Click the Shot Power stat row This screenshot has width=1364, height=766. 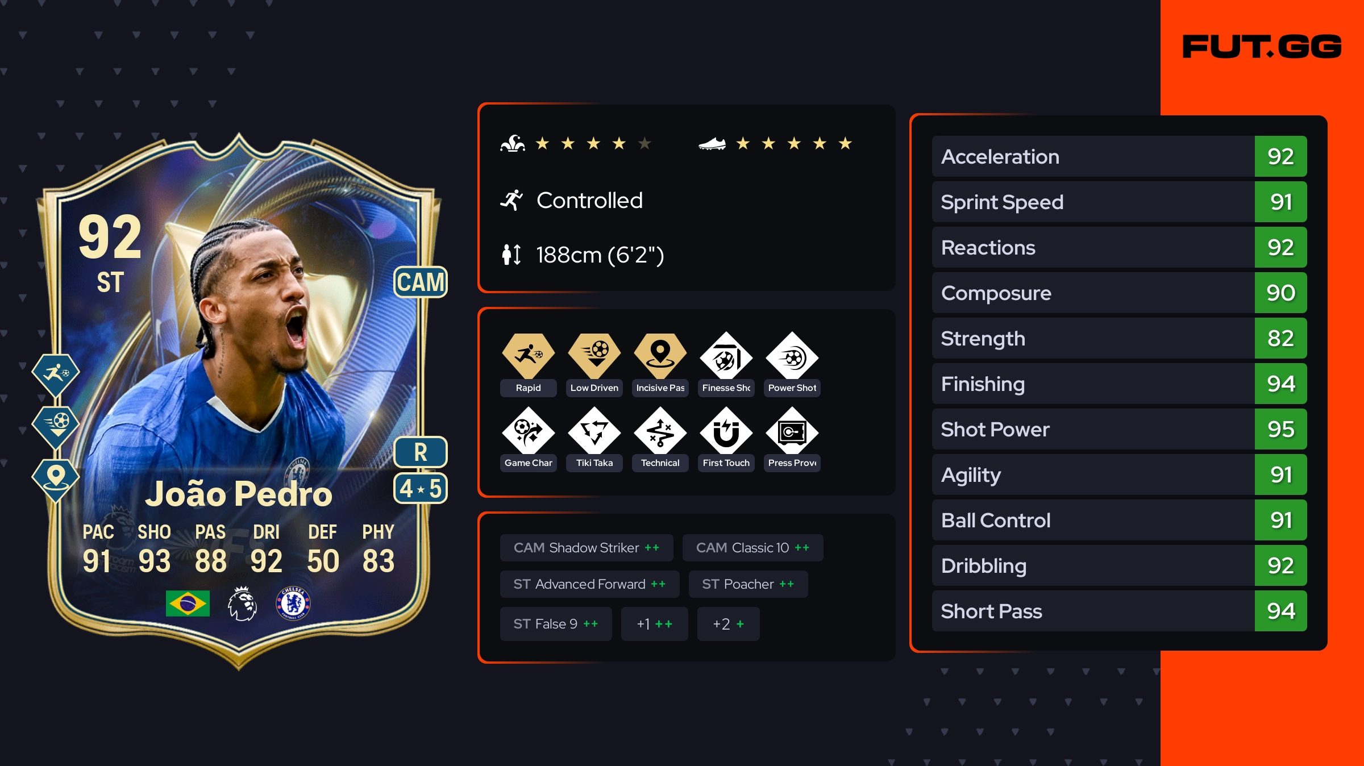1119,429
